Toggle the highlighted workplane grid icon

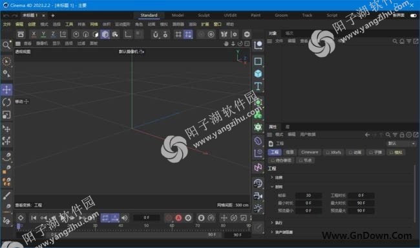[188, 34]
